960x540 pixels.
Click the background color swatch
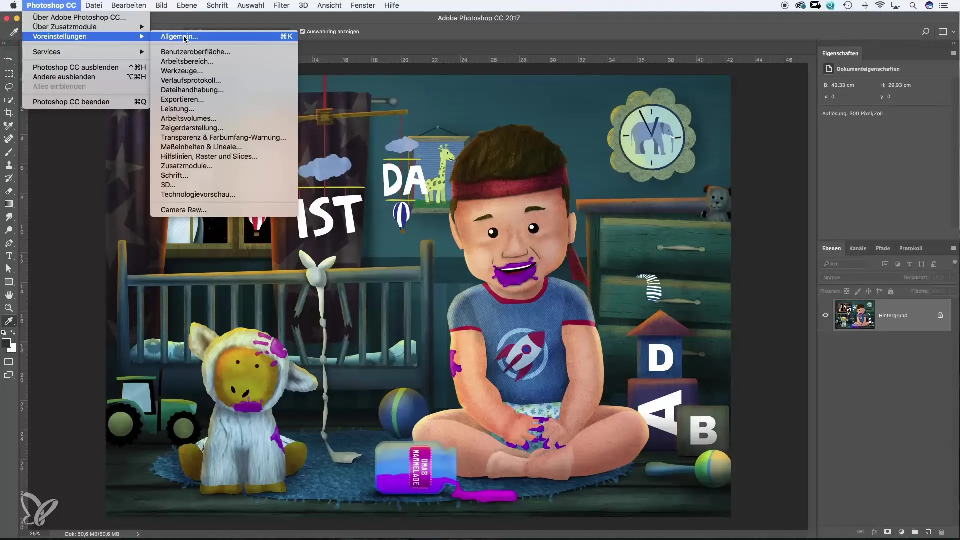[x=13, y=349]
